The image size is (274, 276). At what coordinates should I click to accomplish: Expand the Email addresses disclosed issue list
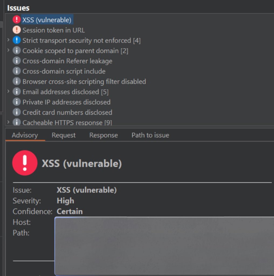[x=8, y=92]
